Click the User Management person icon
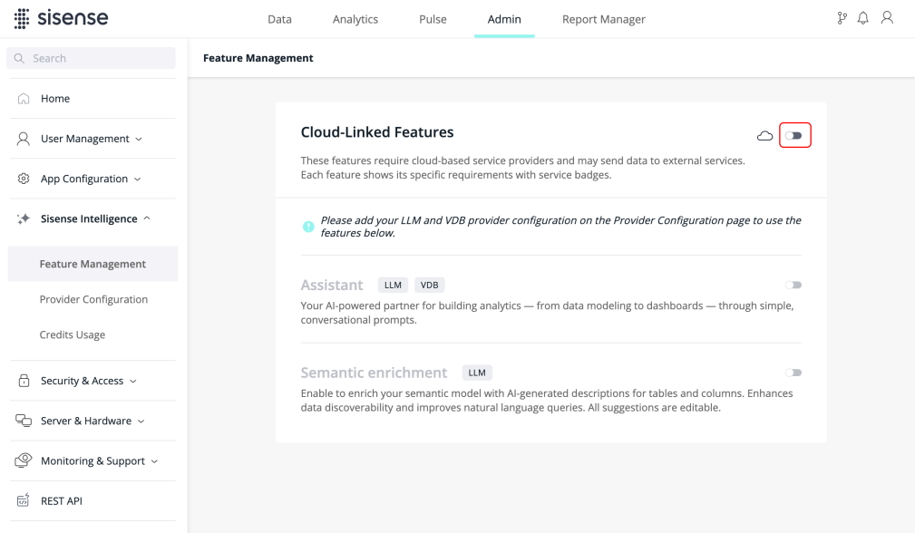 tap(24, 139)
